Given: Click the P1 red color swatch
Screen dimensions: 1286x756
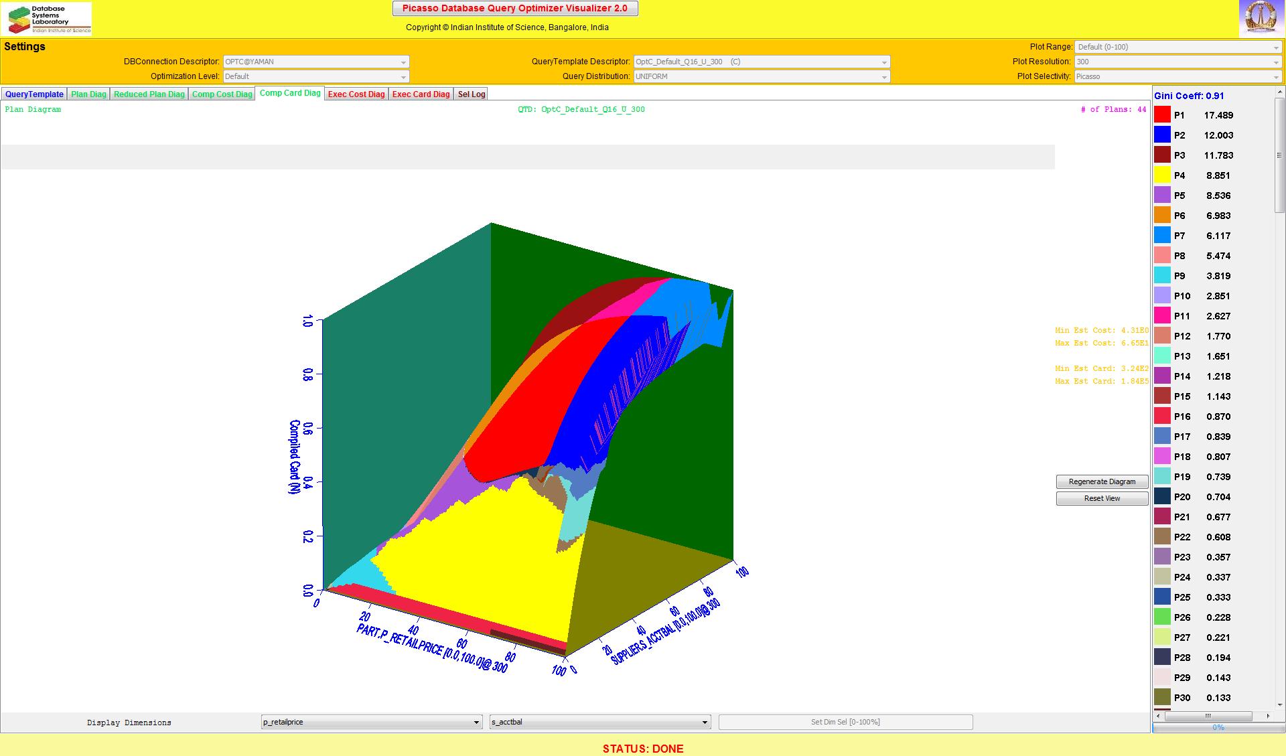Looking at the screenshot, I should 1162,115.
